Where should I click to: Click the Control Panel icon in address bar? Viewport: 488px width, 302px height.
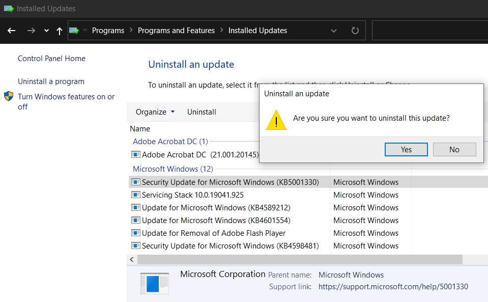click(74, 31)
